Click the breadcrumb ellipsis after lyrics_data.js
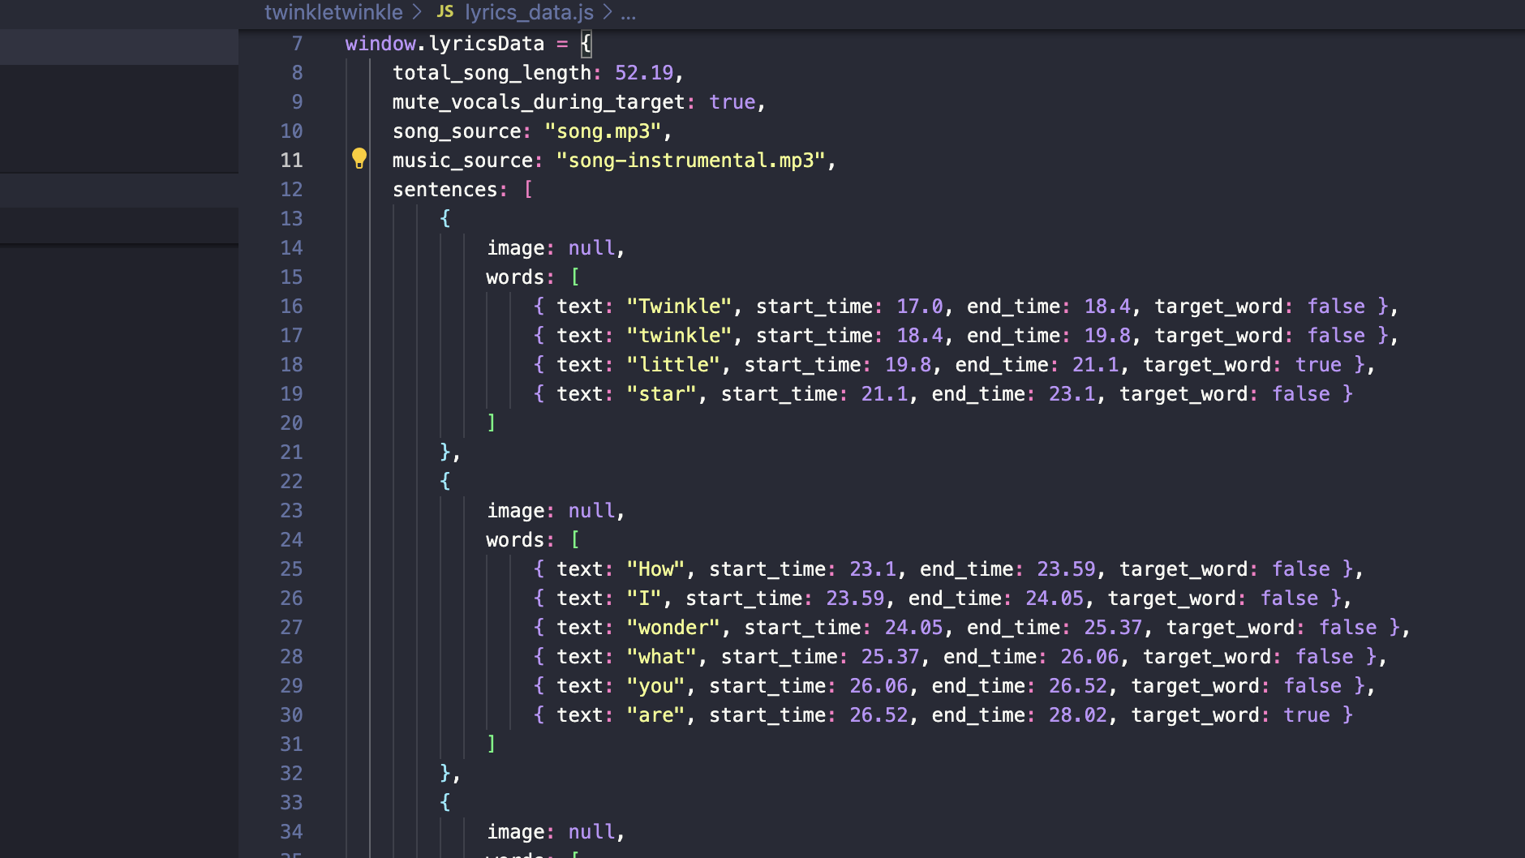1525x858 pixels. 629,12
